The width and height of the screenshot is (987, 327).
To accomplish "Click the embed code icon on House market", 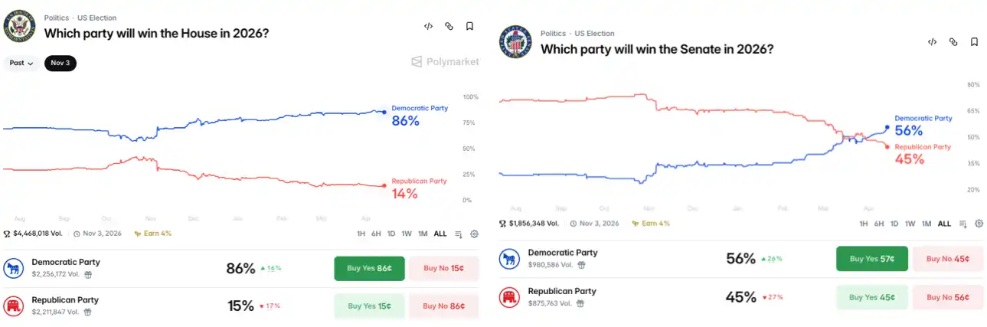I will point(428,26).
